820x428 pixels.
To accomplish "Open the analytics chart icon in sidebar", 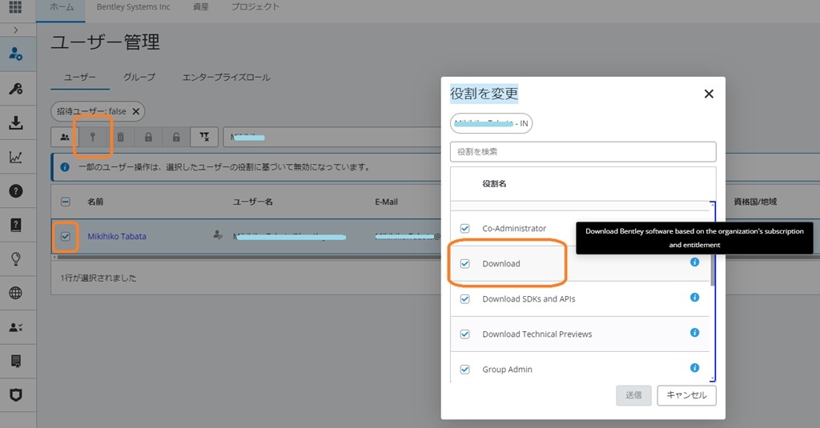I will [x=15, y=158].
